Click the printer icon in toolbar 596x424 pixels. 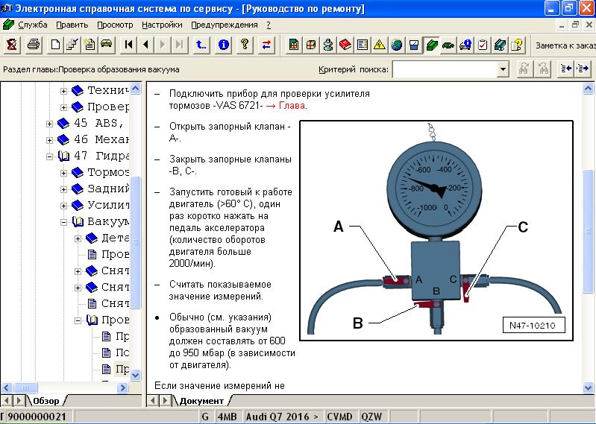point(33,45)
